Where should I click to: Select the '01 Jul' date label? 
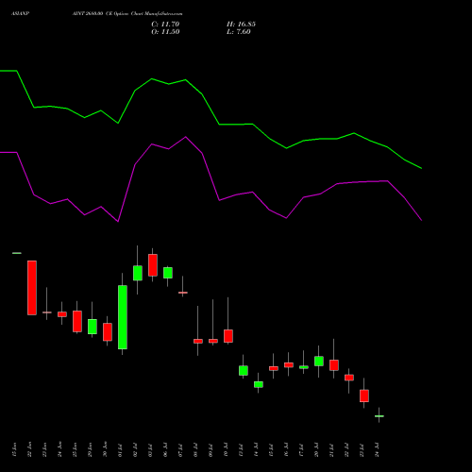pyautogui.click(x=120, y=450)
